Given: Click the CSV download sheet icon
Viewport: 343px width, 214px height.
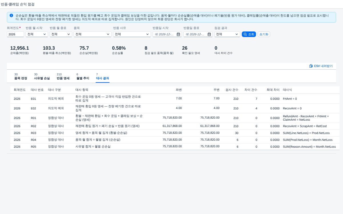Looking at the screenshot, I should pyautogui.click(x=311, y=66).
